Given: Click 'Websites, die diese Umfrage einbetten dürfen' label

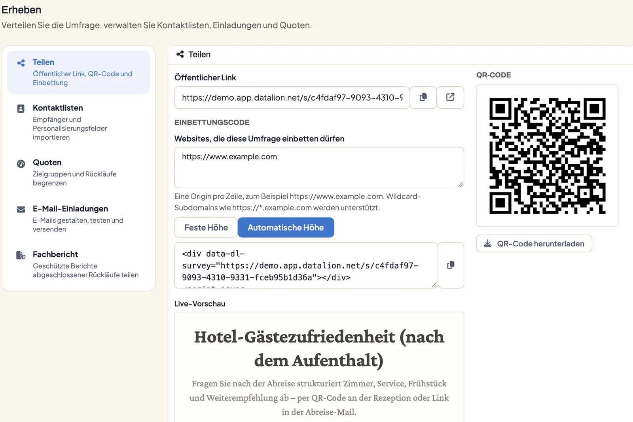Looking at the screenshot, I should coord(259,139).
